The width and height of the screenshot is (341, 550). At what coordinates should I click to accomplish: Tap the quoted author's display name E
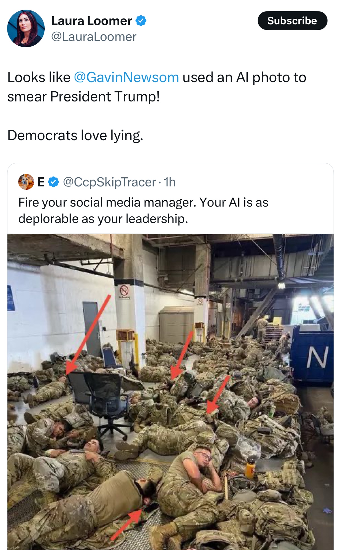point(41,182)
